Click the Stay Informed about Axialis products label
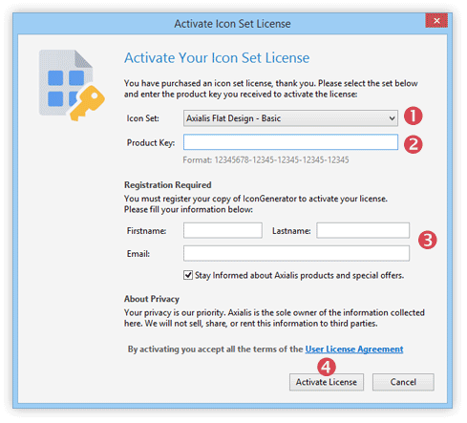Viewport: 467px width, 423px height. pos(299,275)
